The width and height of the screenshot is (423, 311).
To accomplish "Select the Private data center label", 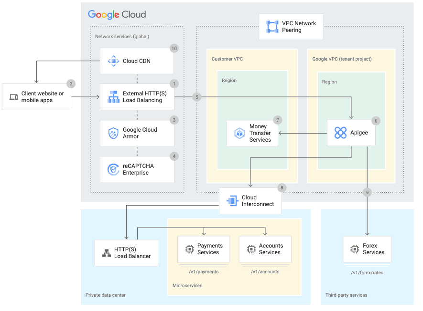I will 106,295.
